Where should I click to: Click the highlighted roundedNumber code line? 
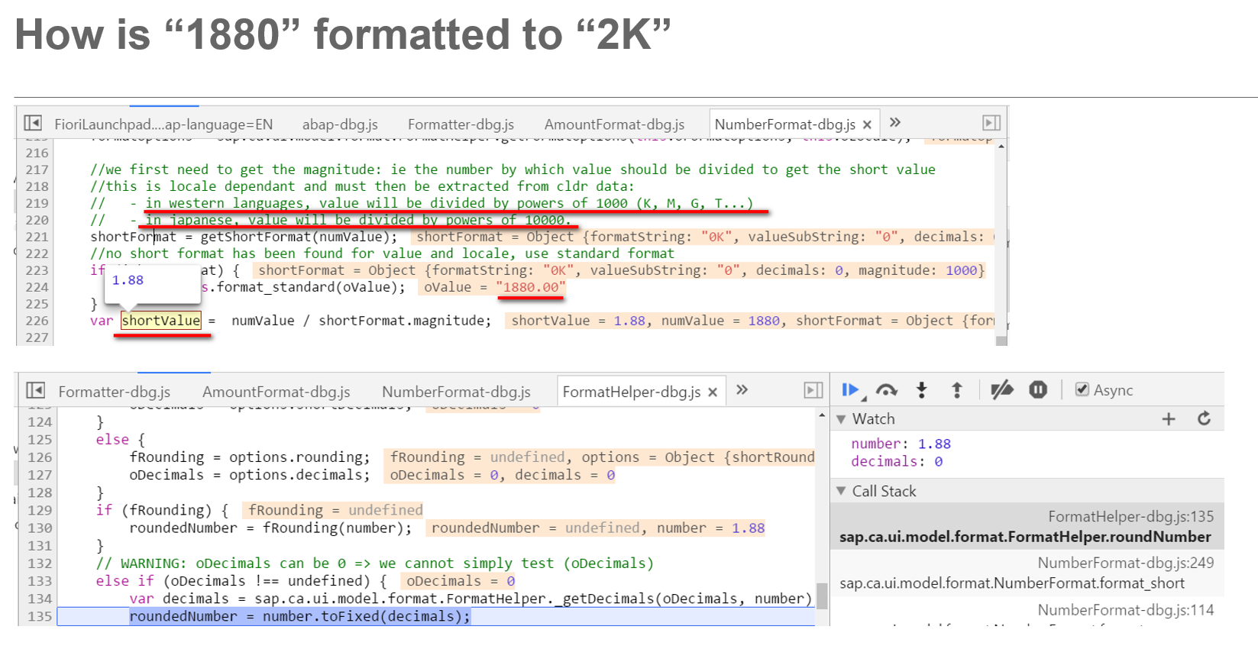pyautogui.click(x=300, y=616)
